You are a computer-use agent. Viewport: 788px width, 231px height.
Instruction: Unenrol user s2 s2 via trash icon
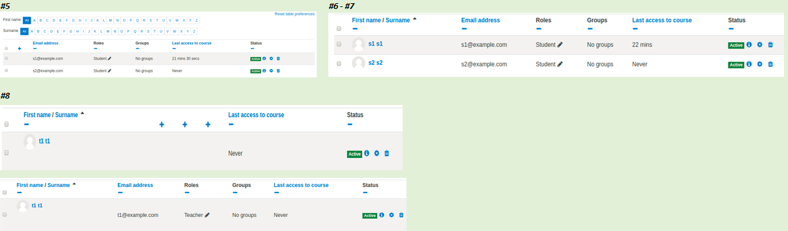pos(771,64)
